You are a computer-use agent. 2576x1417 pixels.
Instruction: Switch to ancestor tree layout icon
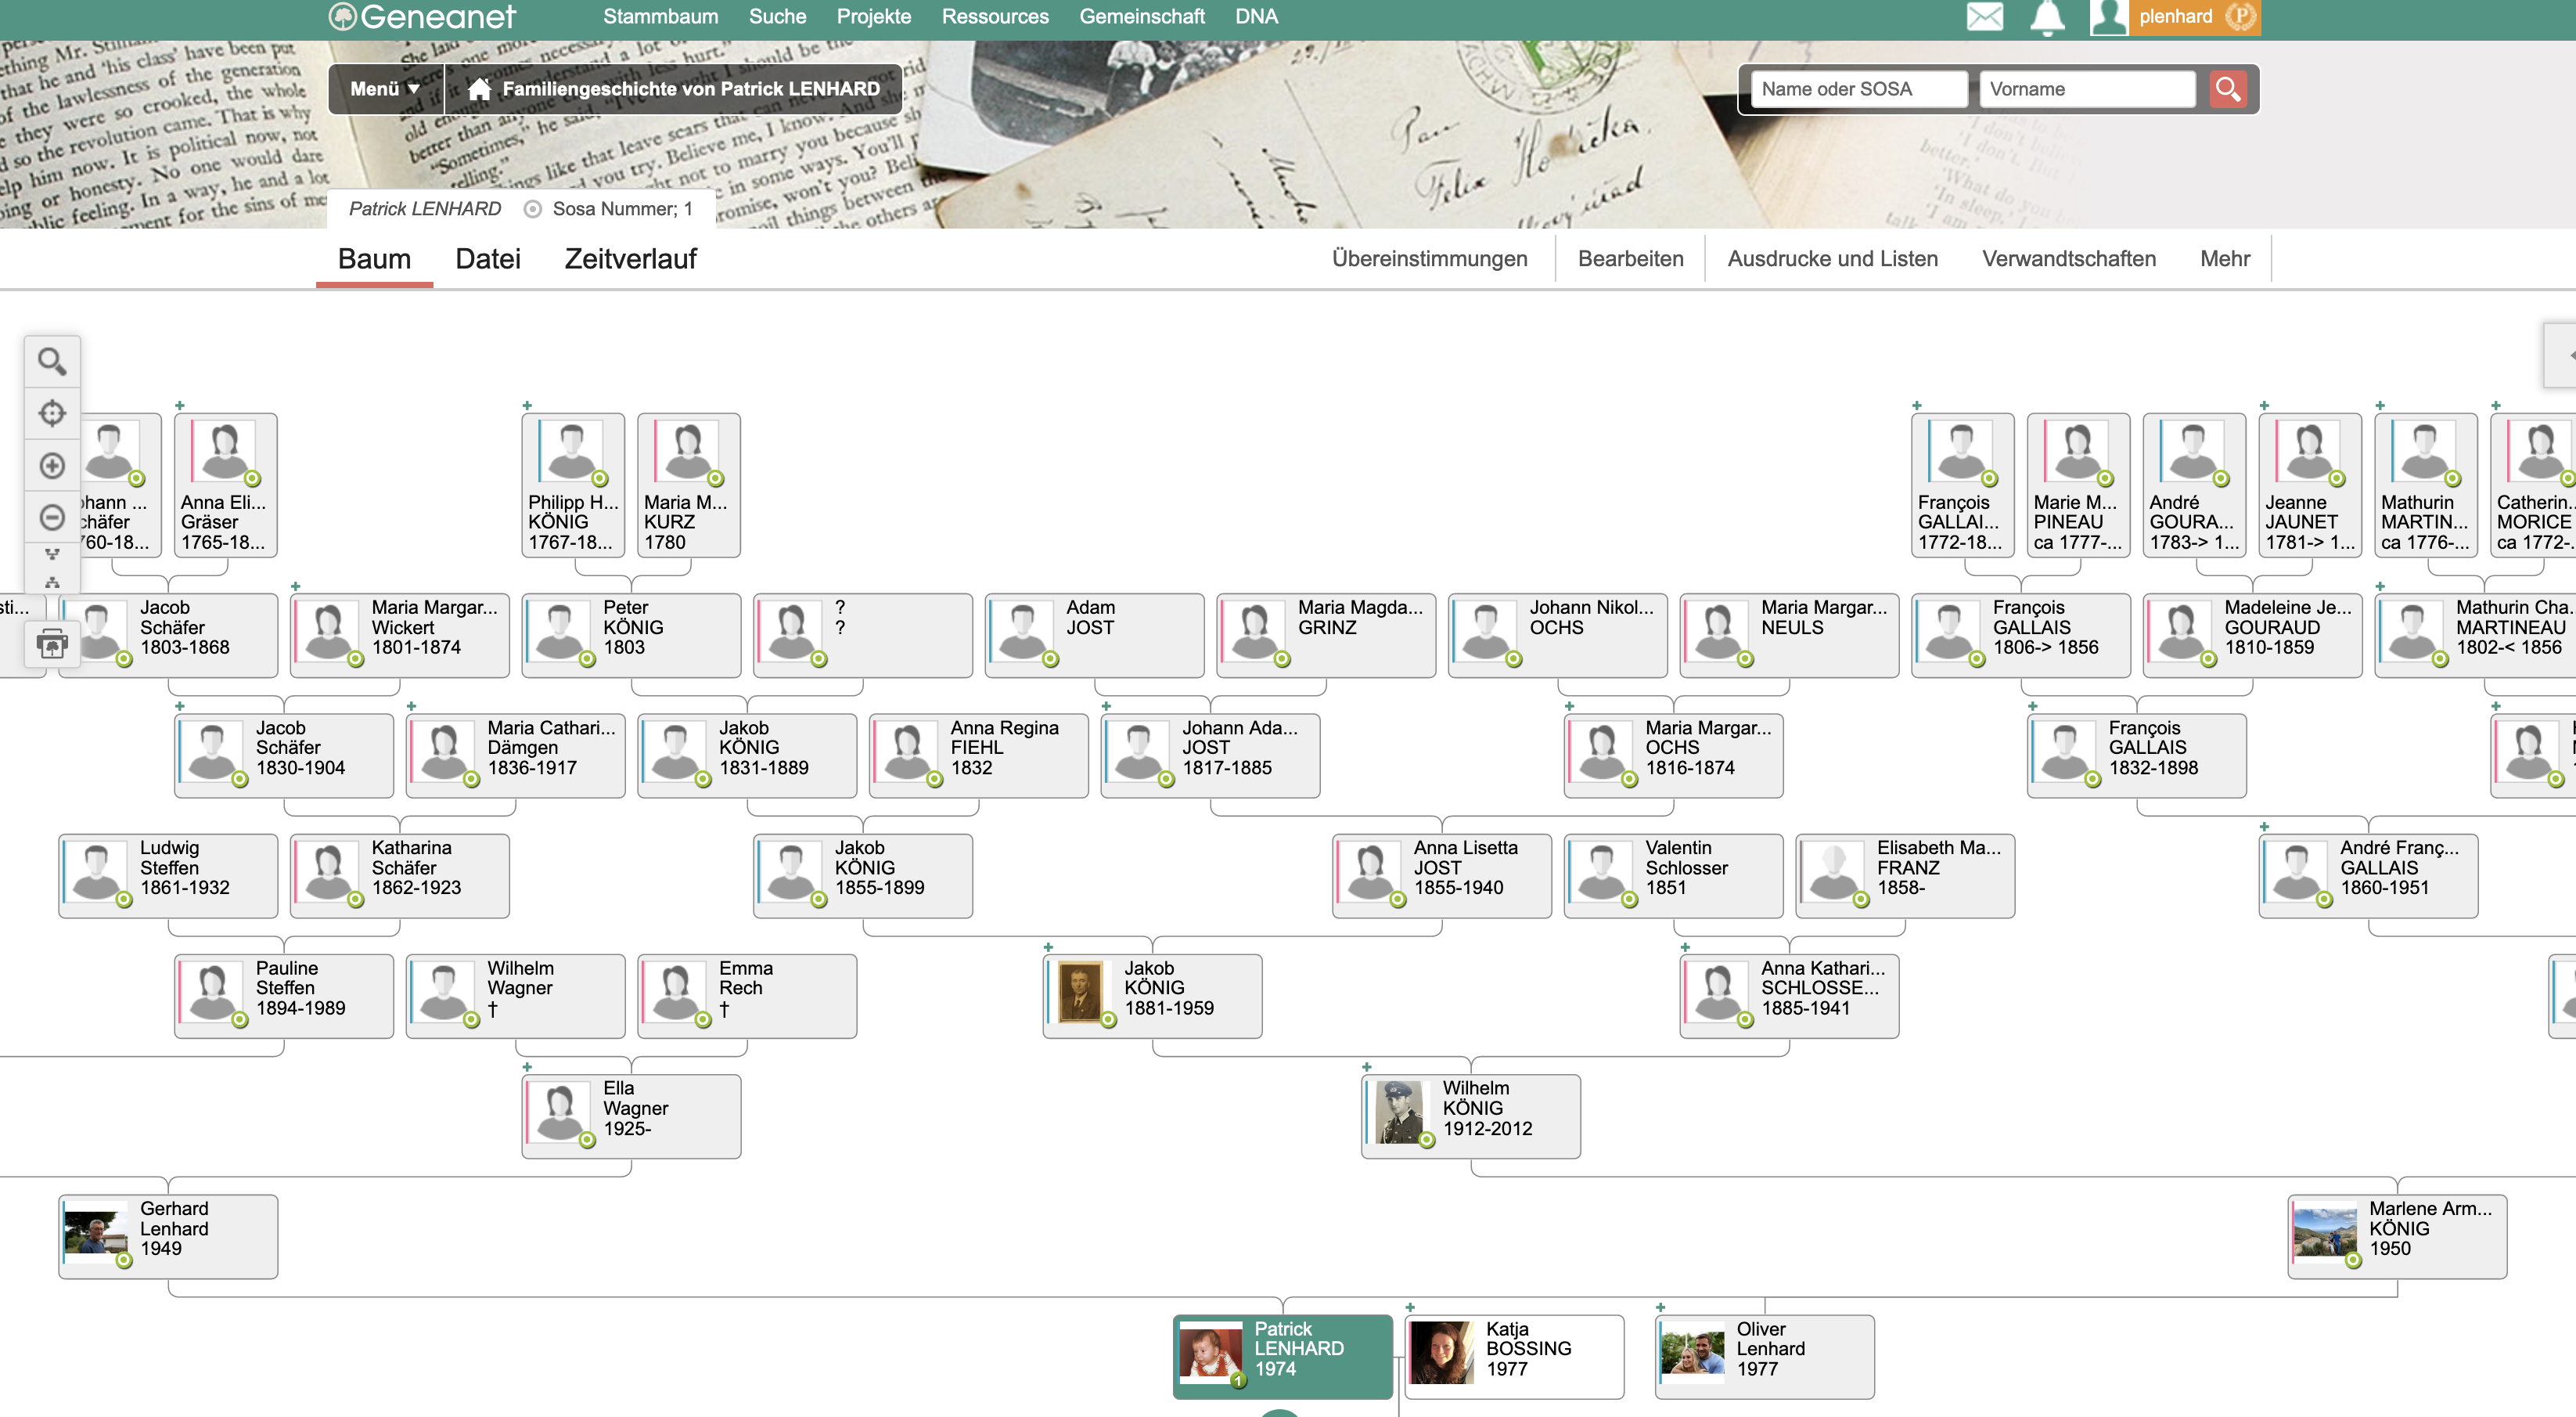point(52,553)
